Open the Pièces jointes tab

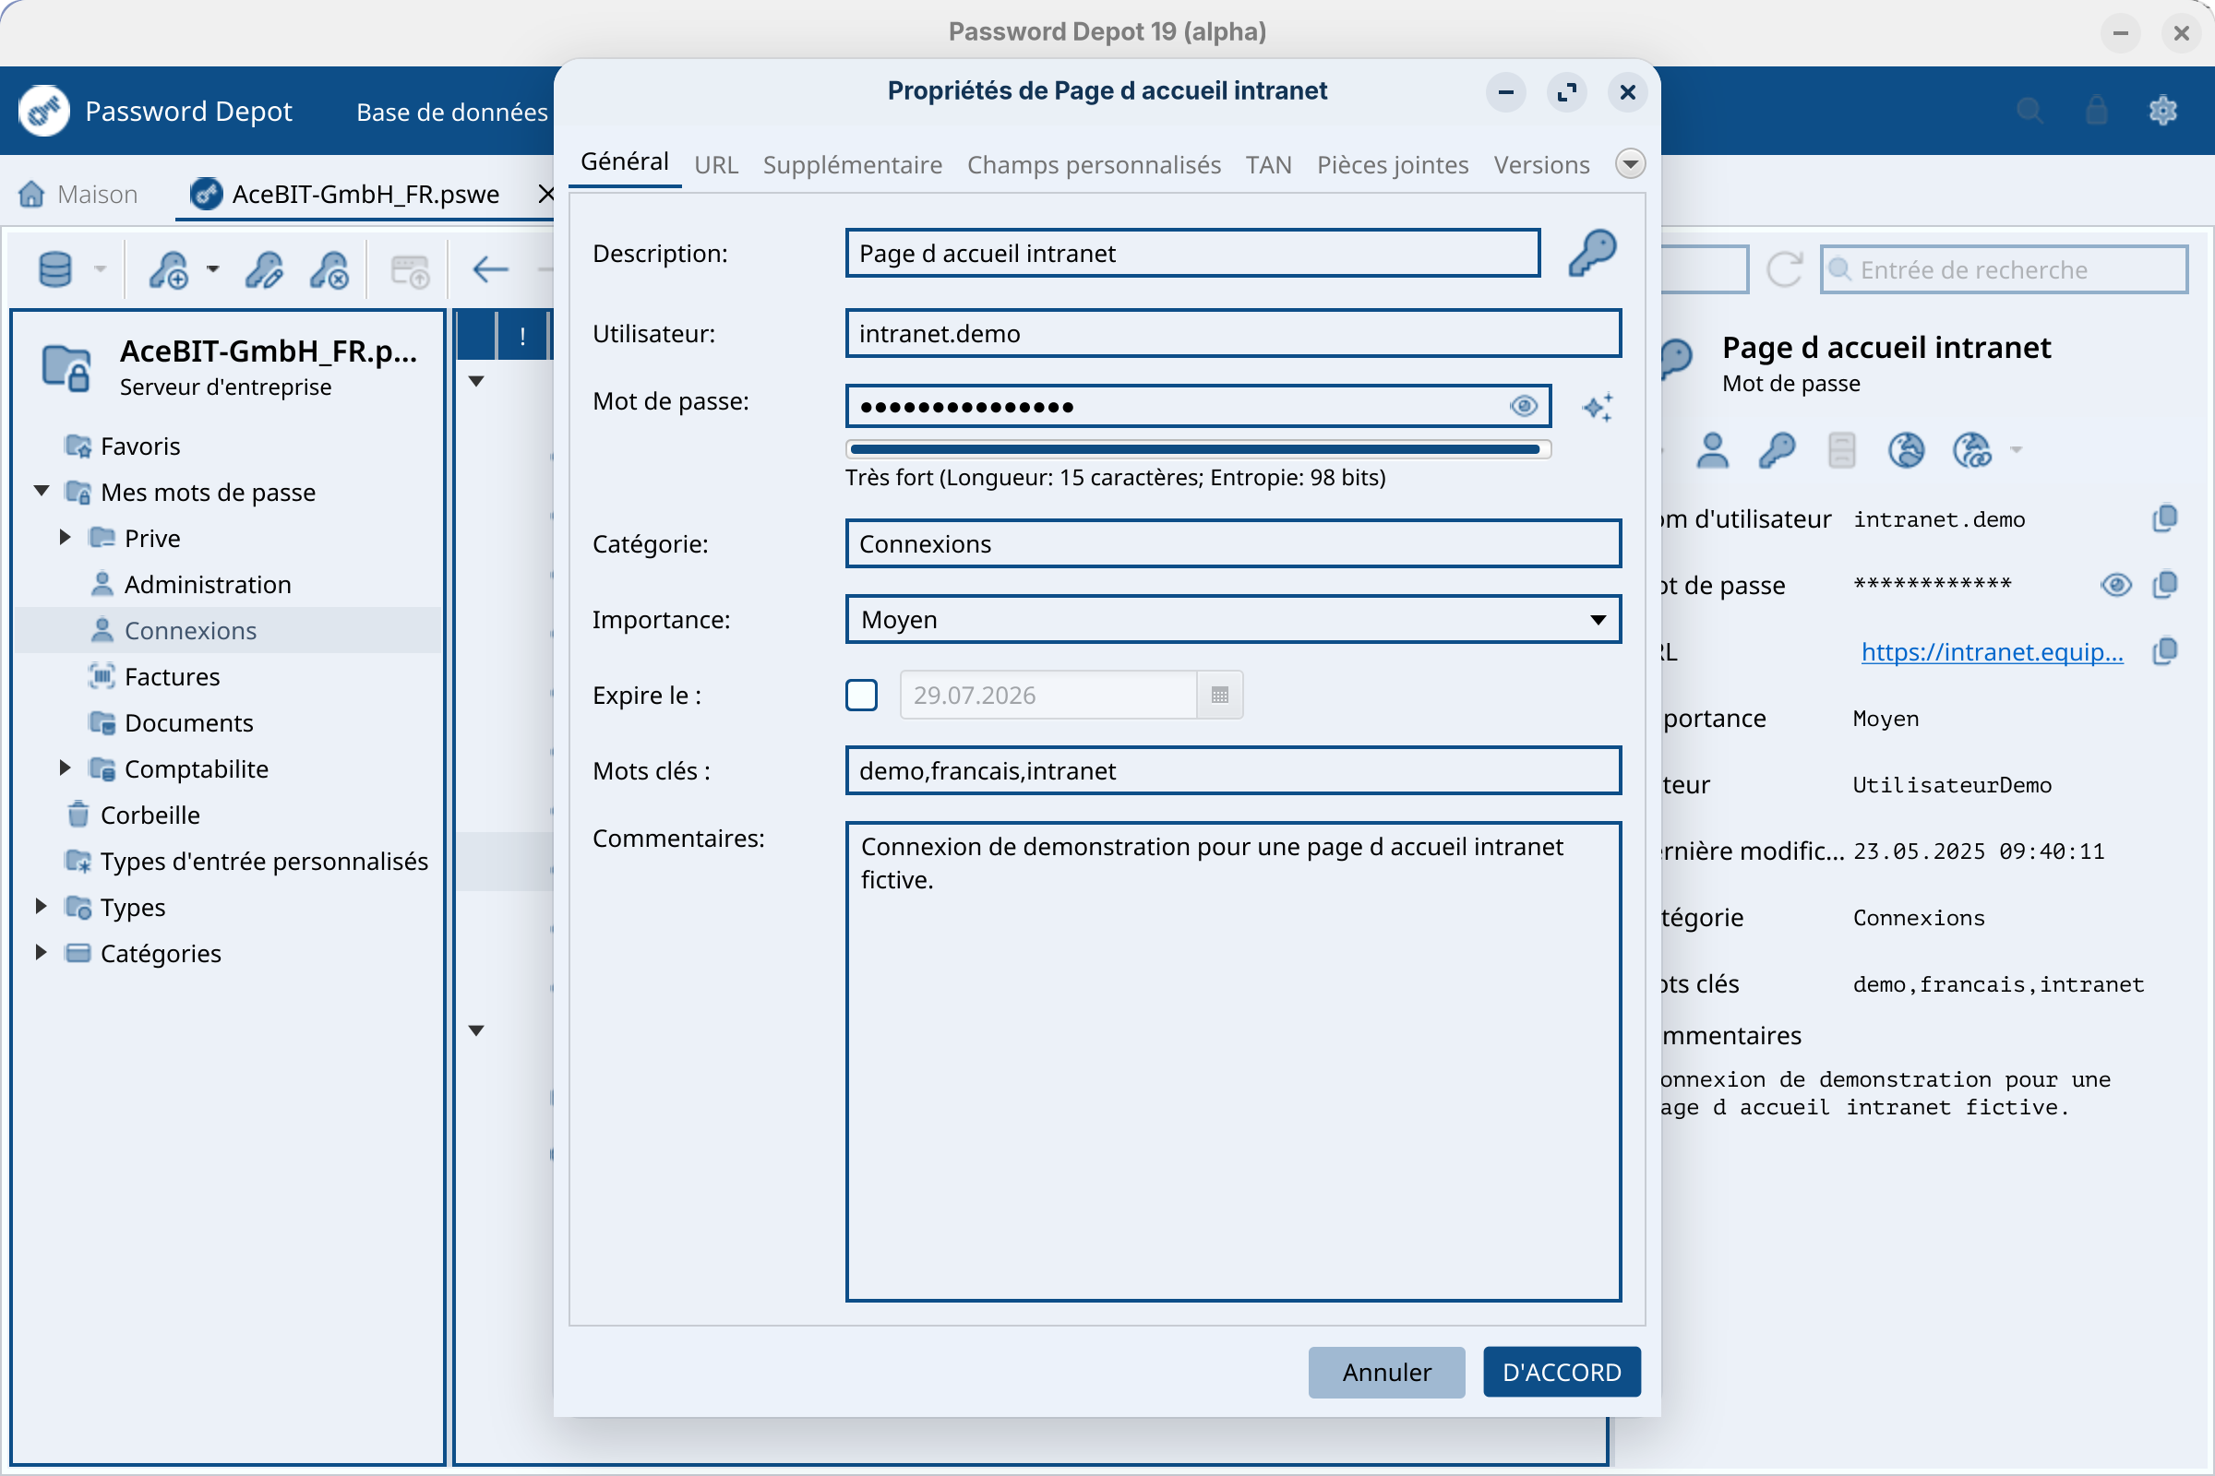[x=1392, y=165]
